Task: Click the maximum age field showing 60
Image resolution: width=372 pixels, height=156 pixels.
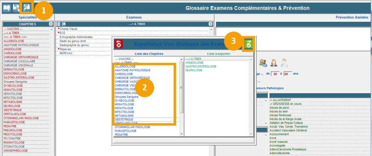Action: coord(287,74)
